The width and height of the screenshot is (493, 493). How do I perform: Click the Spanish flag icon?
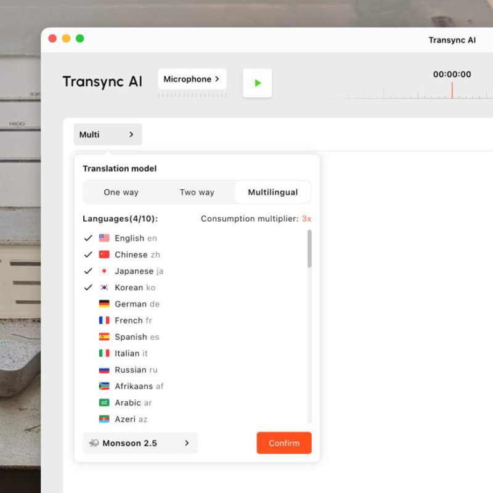pos(104,336)
